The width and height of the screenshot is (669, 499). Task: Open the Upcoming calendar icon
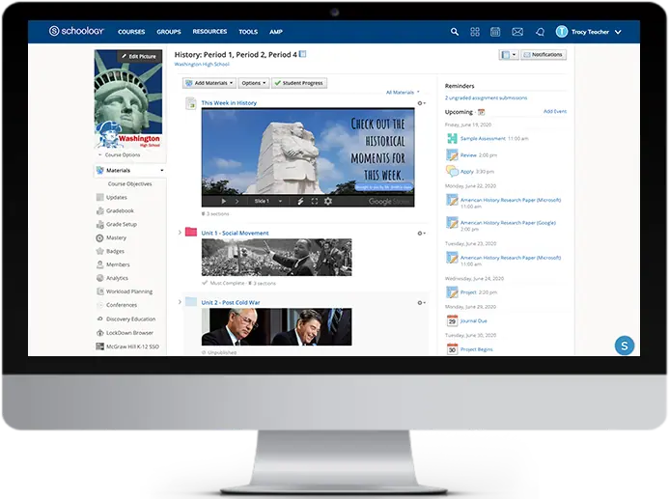coord(482,112)
